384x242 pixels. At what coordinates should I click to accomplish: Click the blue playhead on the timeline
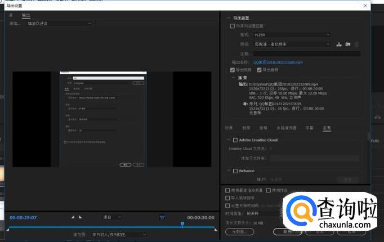pos(182,224)
